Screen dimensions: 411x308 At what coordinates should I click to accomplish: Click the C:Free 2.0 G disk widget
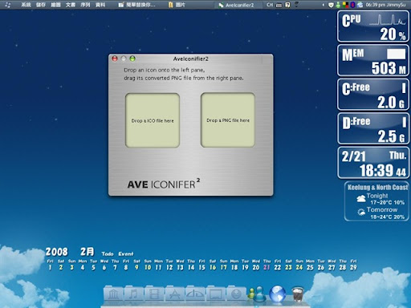pos(373,95)
